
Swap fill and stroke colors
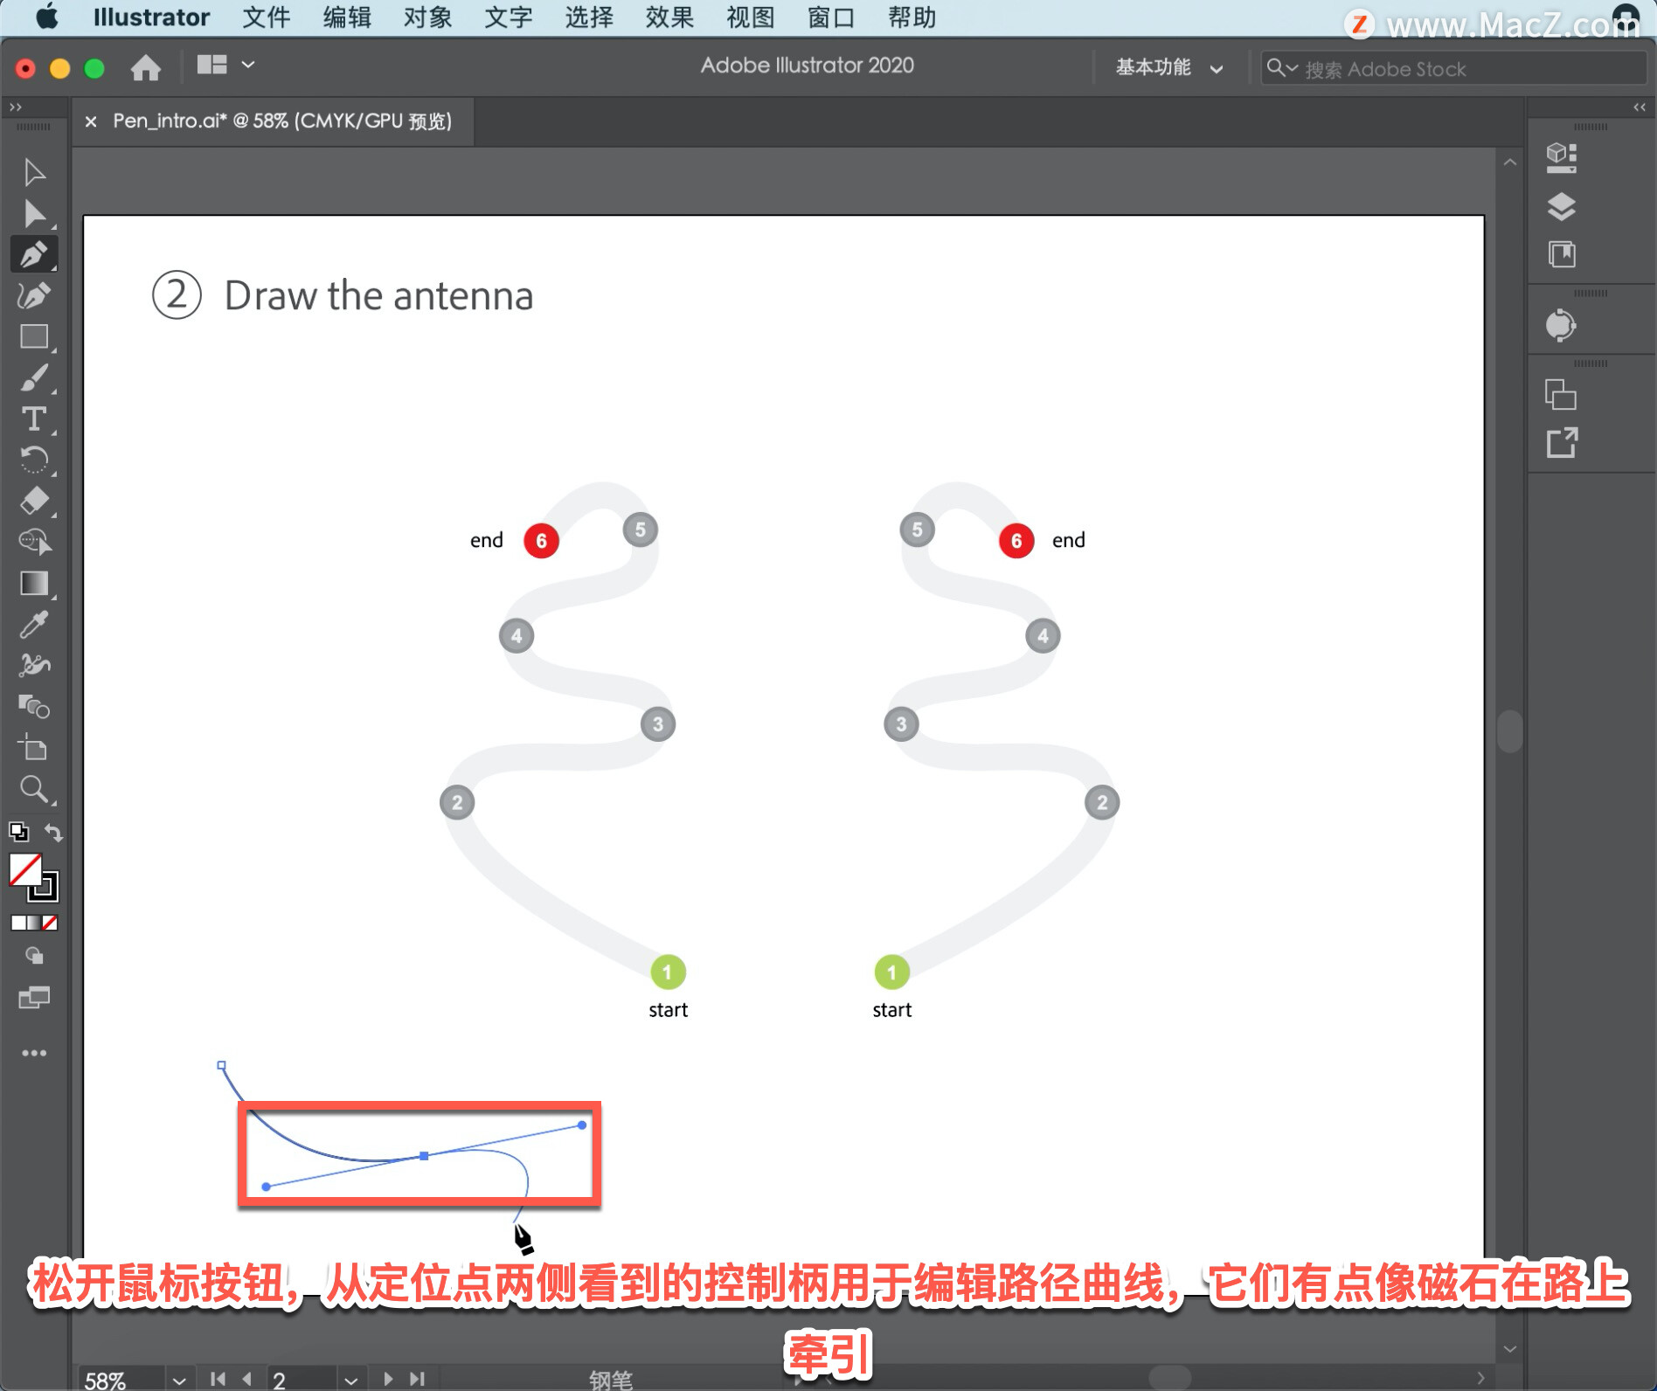53,832
